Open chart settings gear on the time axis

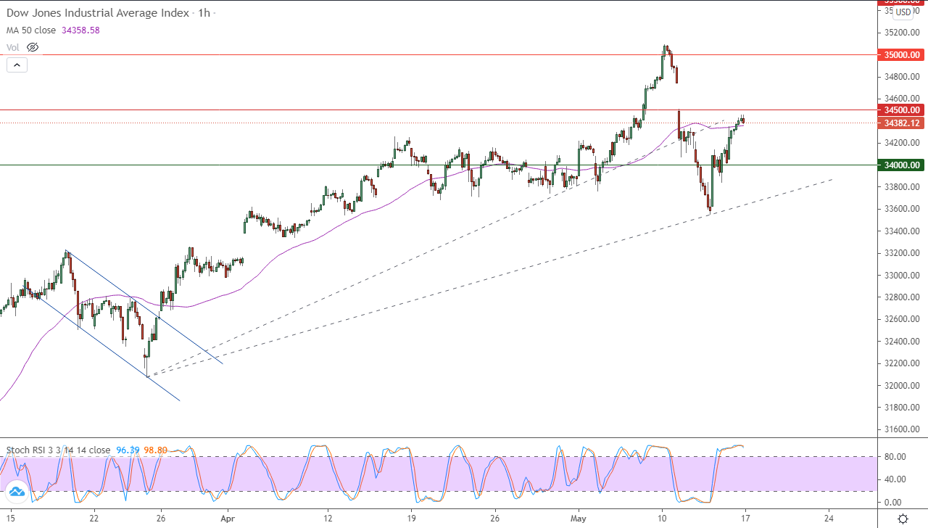point(903,519)
